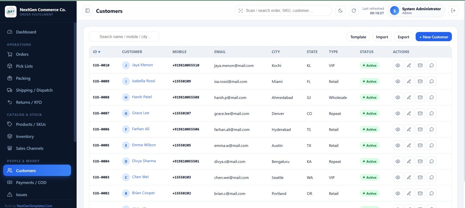
Task: Open Payments / COD section
Action: point(37,183)
